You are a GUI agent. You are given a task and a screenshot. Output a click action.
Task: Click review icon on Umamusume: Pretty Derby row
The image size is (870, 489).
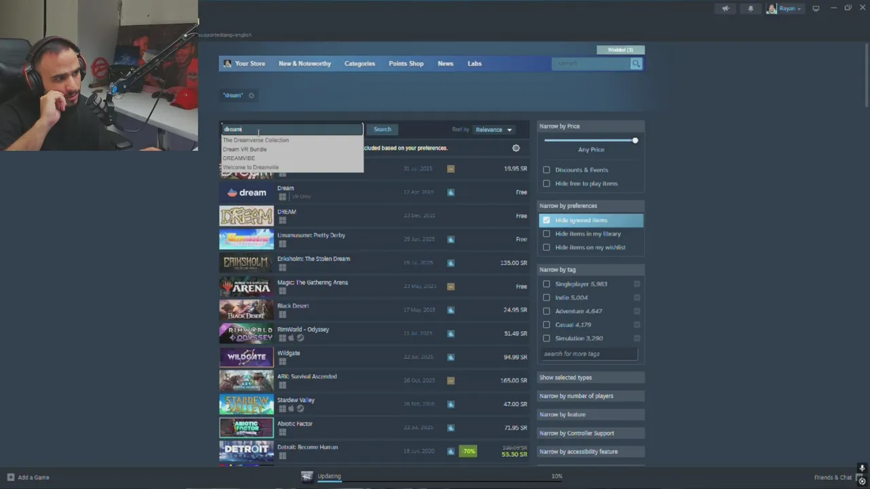(451, 239)
